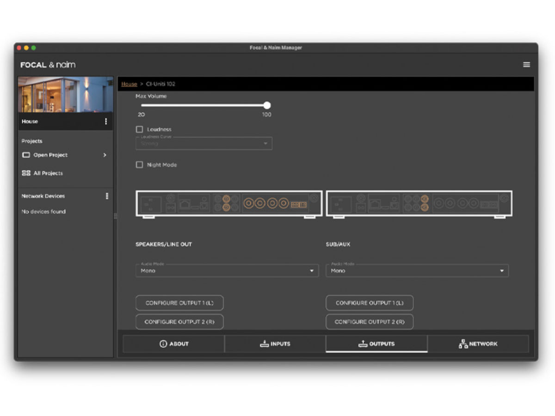
Task: Open Speakers/Line Out Audio Mode dropdown
Action: tap(227, 271)
